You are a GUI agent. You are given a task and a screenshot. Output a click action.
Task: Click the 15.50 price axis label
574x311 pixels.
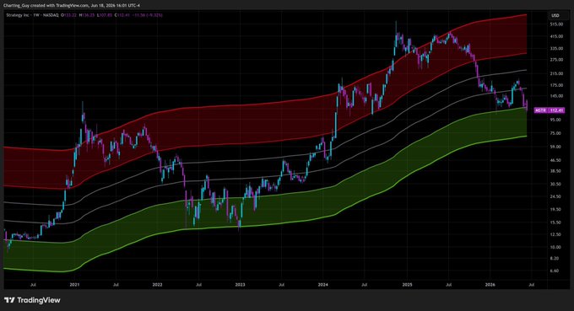(555, 223)
